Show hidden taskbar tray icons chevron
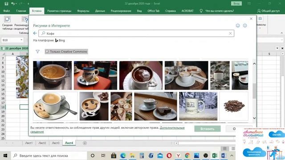Screen dimensions: 285x160 (x=232, y=156)
